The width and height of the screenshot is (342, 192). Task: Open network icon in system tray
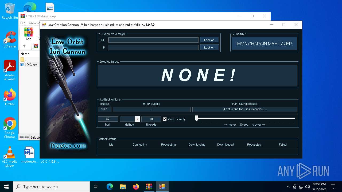click(x=301, y=187)
